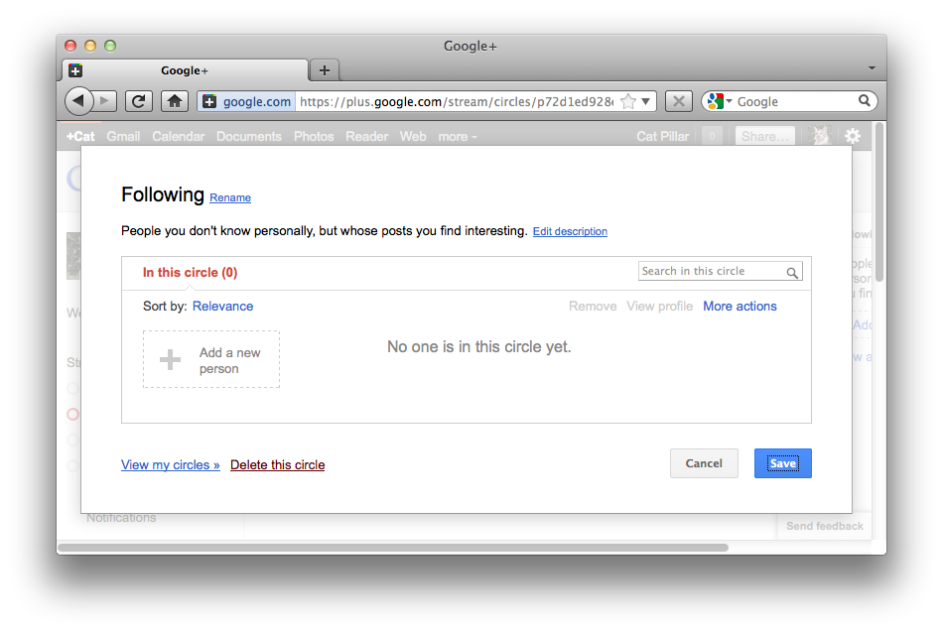
Task: Select the Google+ browser tab
Action: [x=186, y=70]
